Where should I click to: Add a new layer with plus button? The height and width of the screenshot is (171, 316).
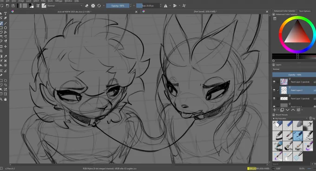(x=275, y=110)
